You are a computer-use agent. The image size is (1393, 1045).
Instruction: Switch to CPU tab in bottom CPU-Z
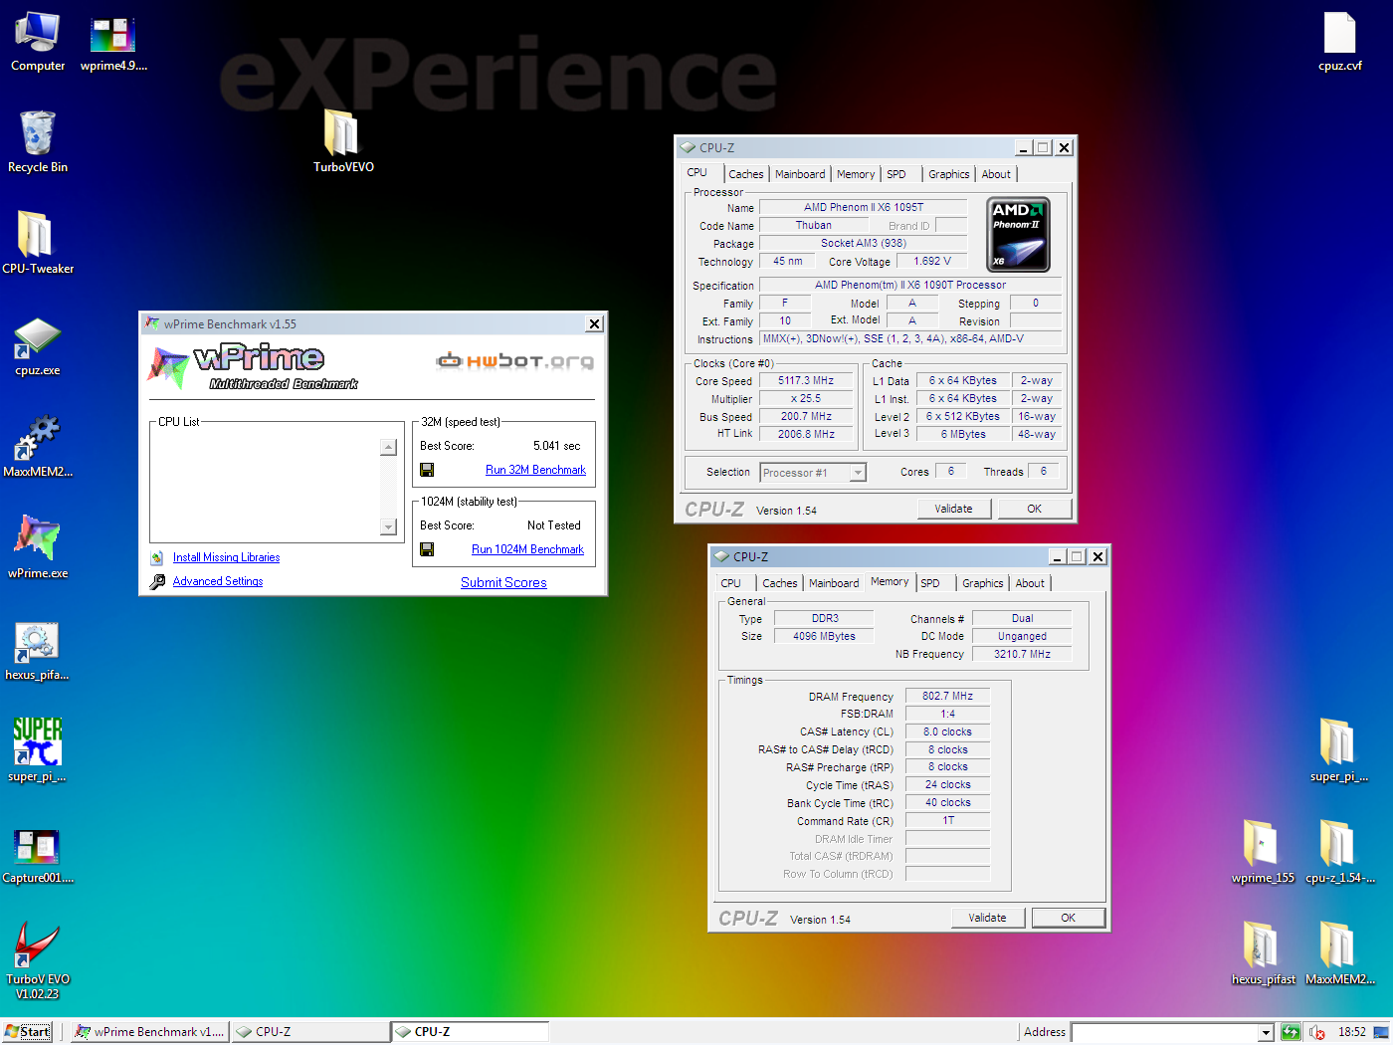coord(730,583)
